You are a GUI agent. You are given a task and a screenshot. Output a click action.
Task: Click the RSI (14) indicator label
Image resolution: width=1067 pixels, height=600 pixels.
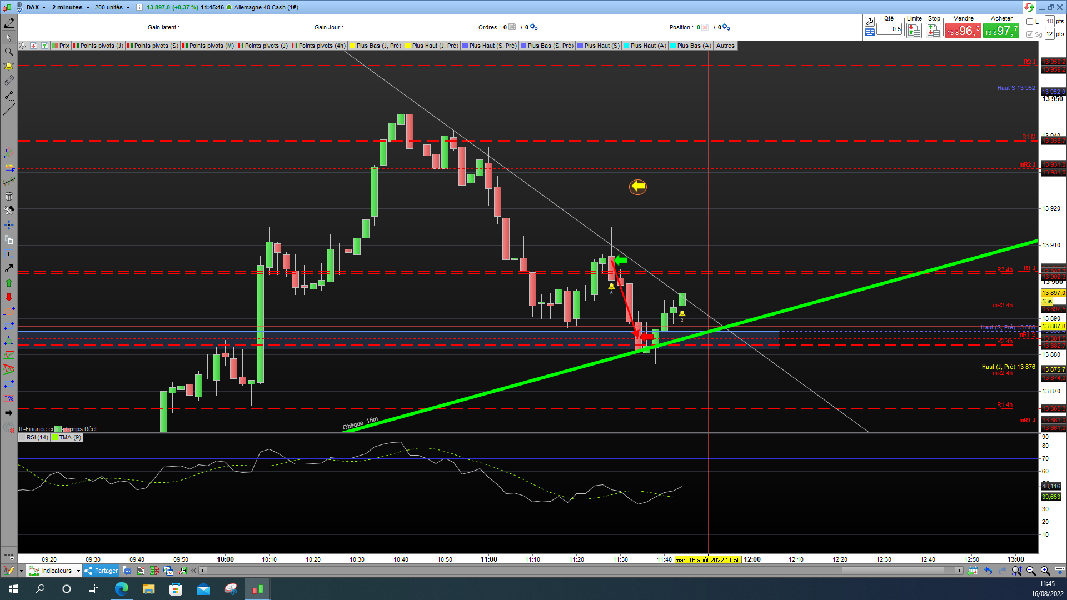coord(37,437)
